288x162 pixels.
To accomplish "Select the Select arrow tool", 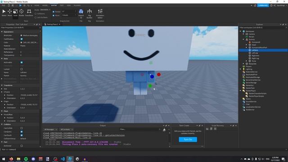I will click(x=4, y=13).
